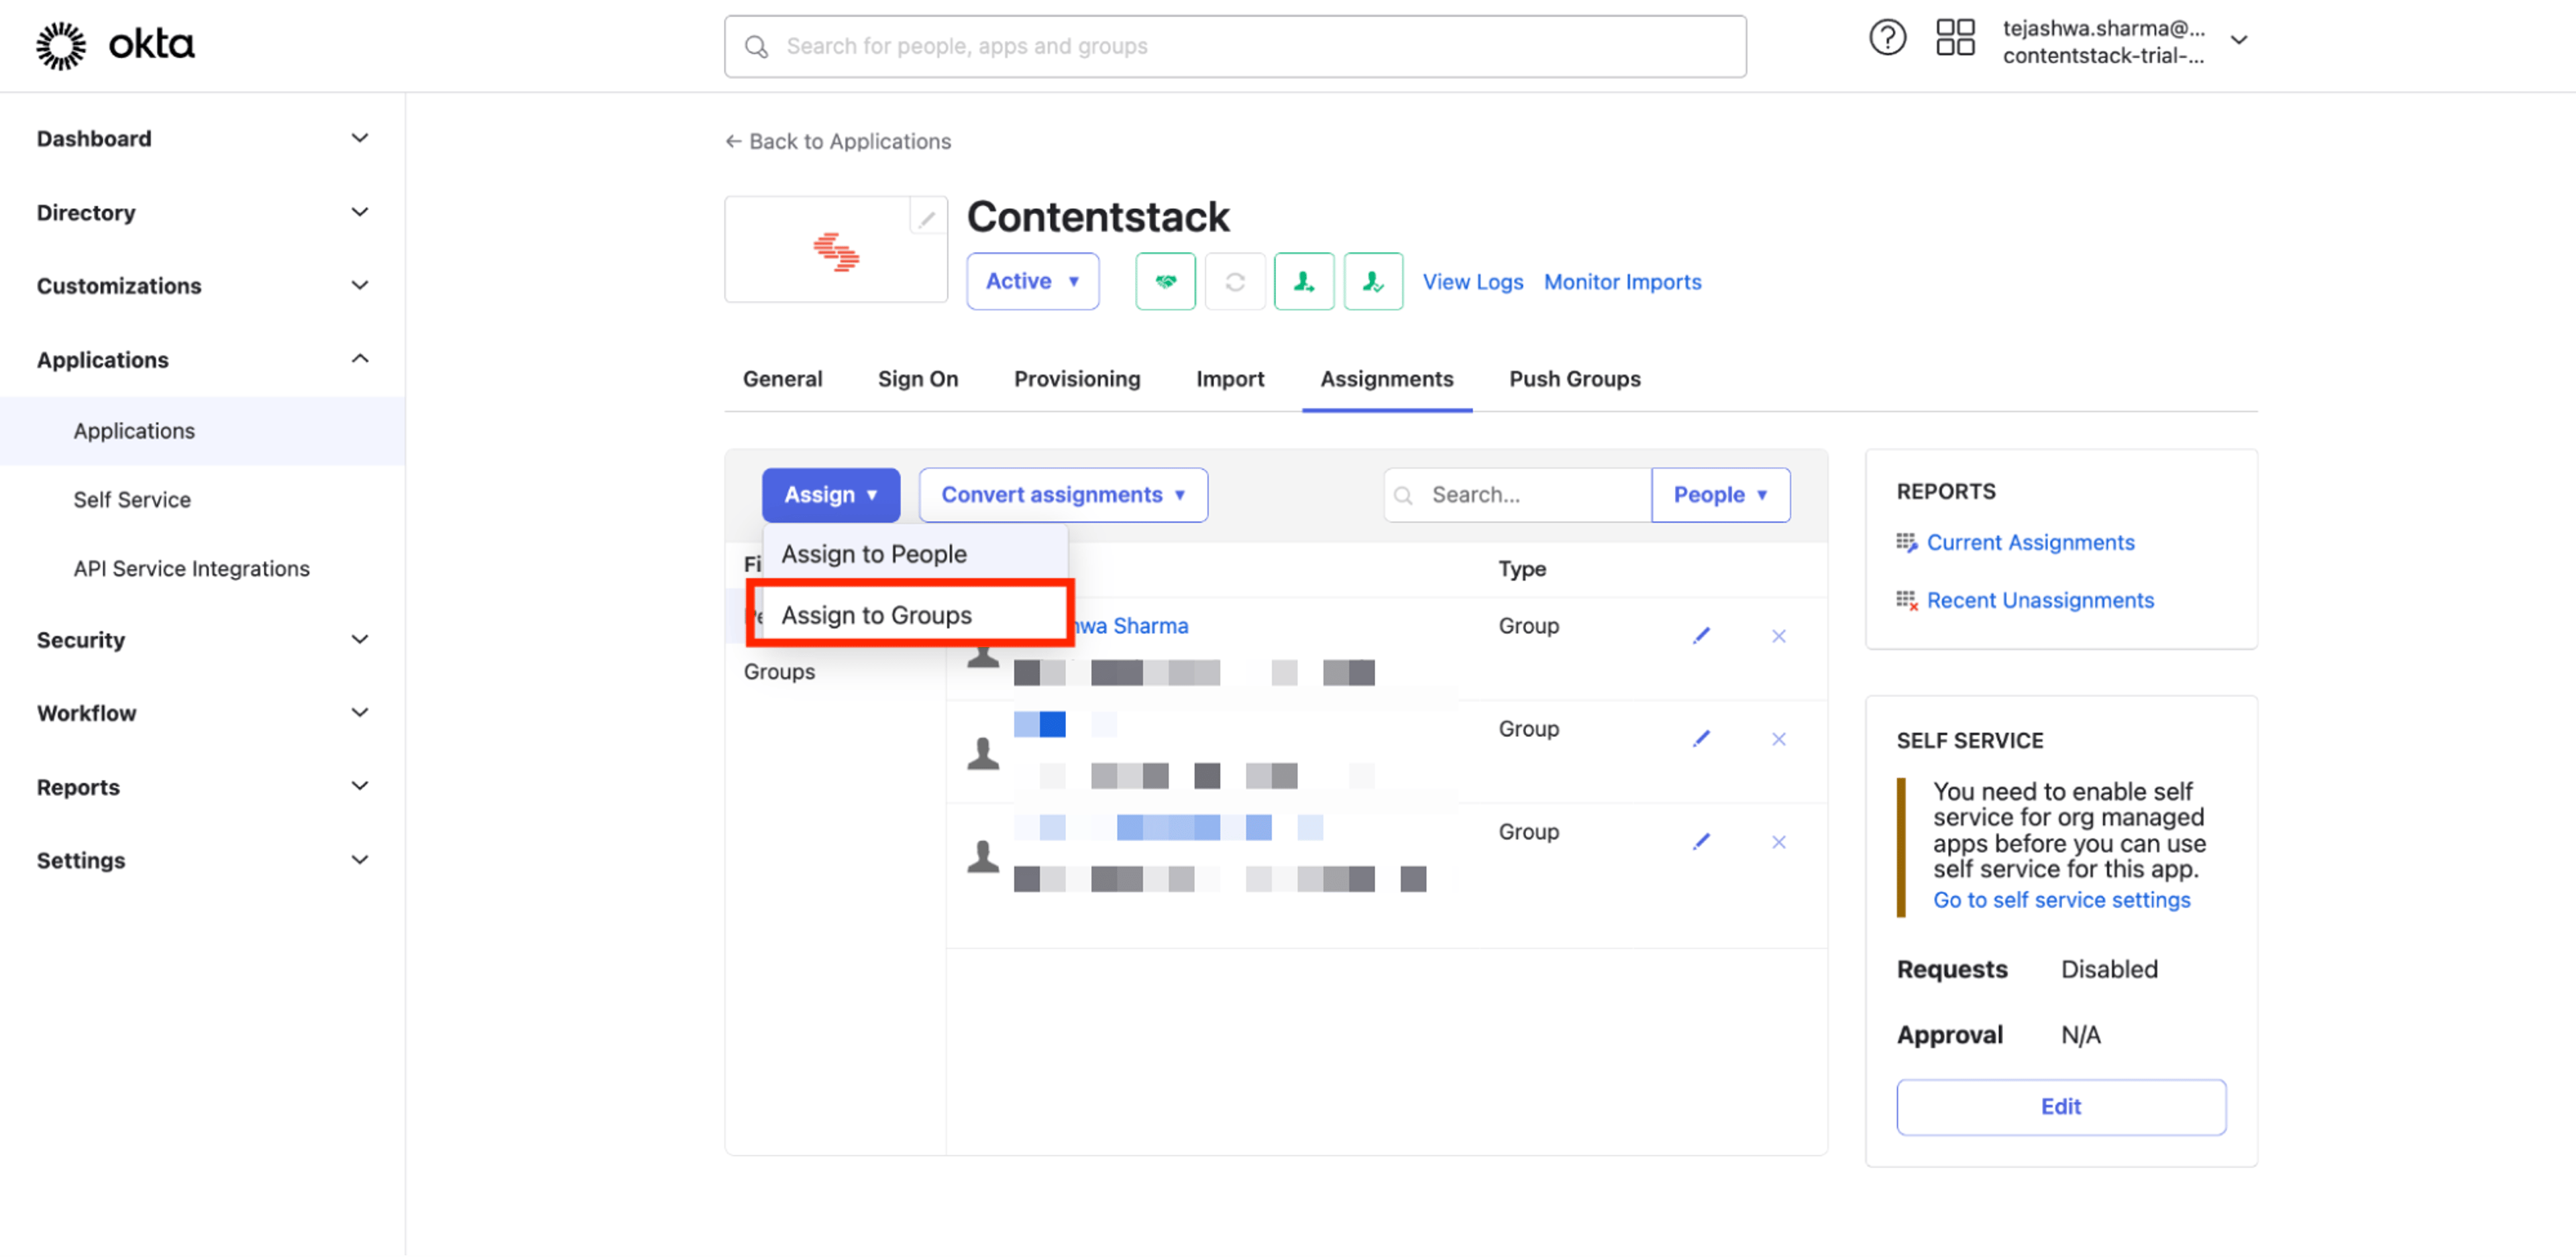Click the Contentstack app logo thumbnail
Viewport: 2576px width, 1258px height.
(836, 251)
